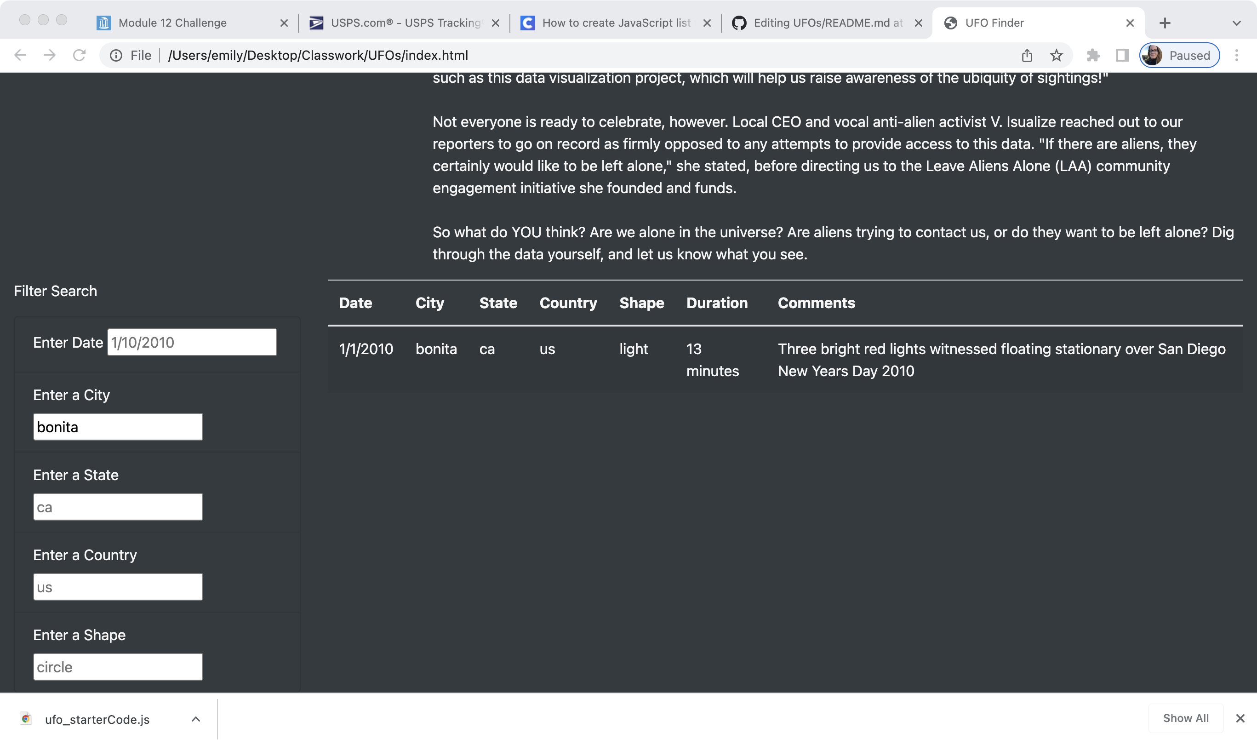Toggle the browser side panel icon
The height and width of the screenshot is (745, 1257).
coord(1123,55)
